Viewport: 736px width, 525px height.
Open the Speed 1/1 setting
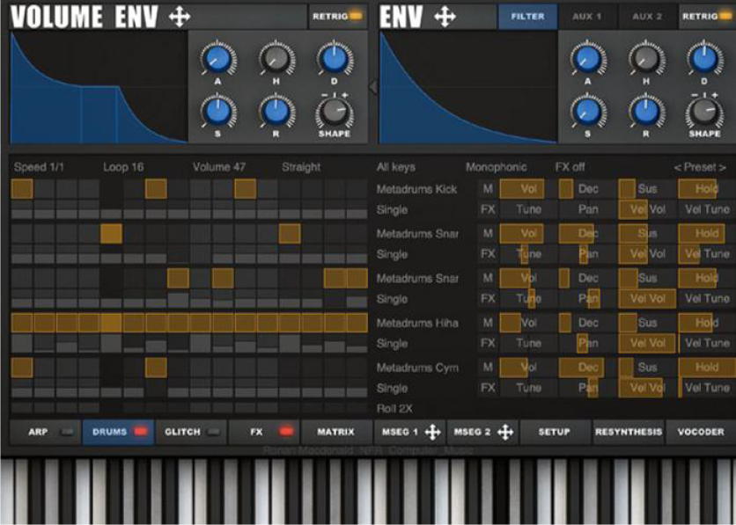(40, 167)
